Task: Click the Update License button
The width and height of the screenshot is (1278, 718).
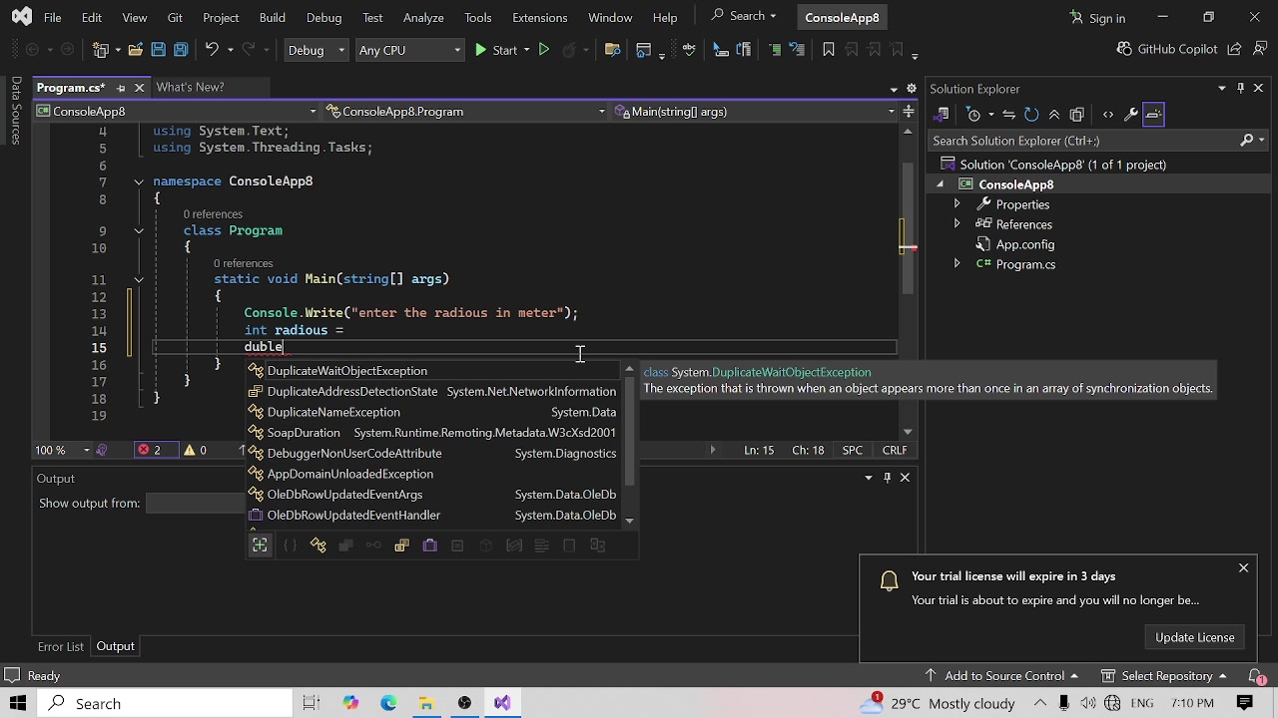Action: (x=1194, y=637)
